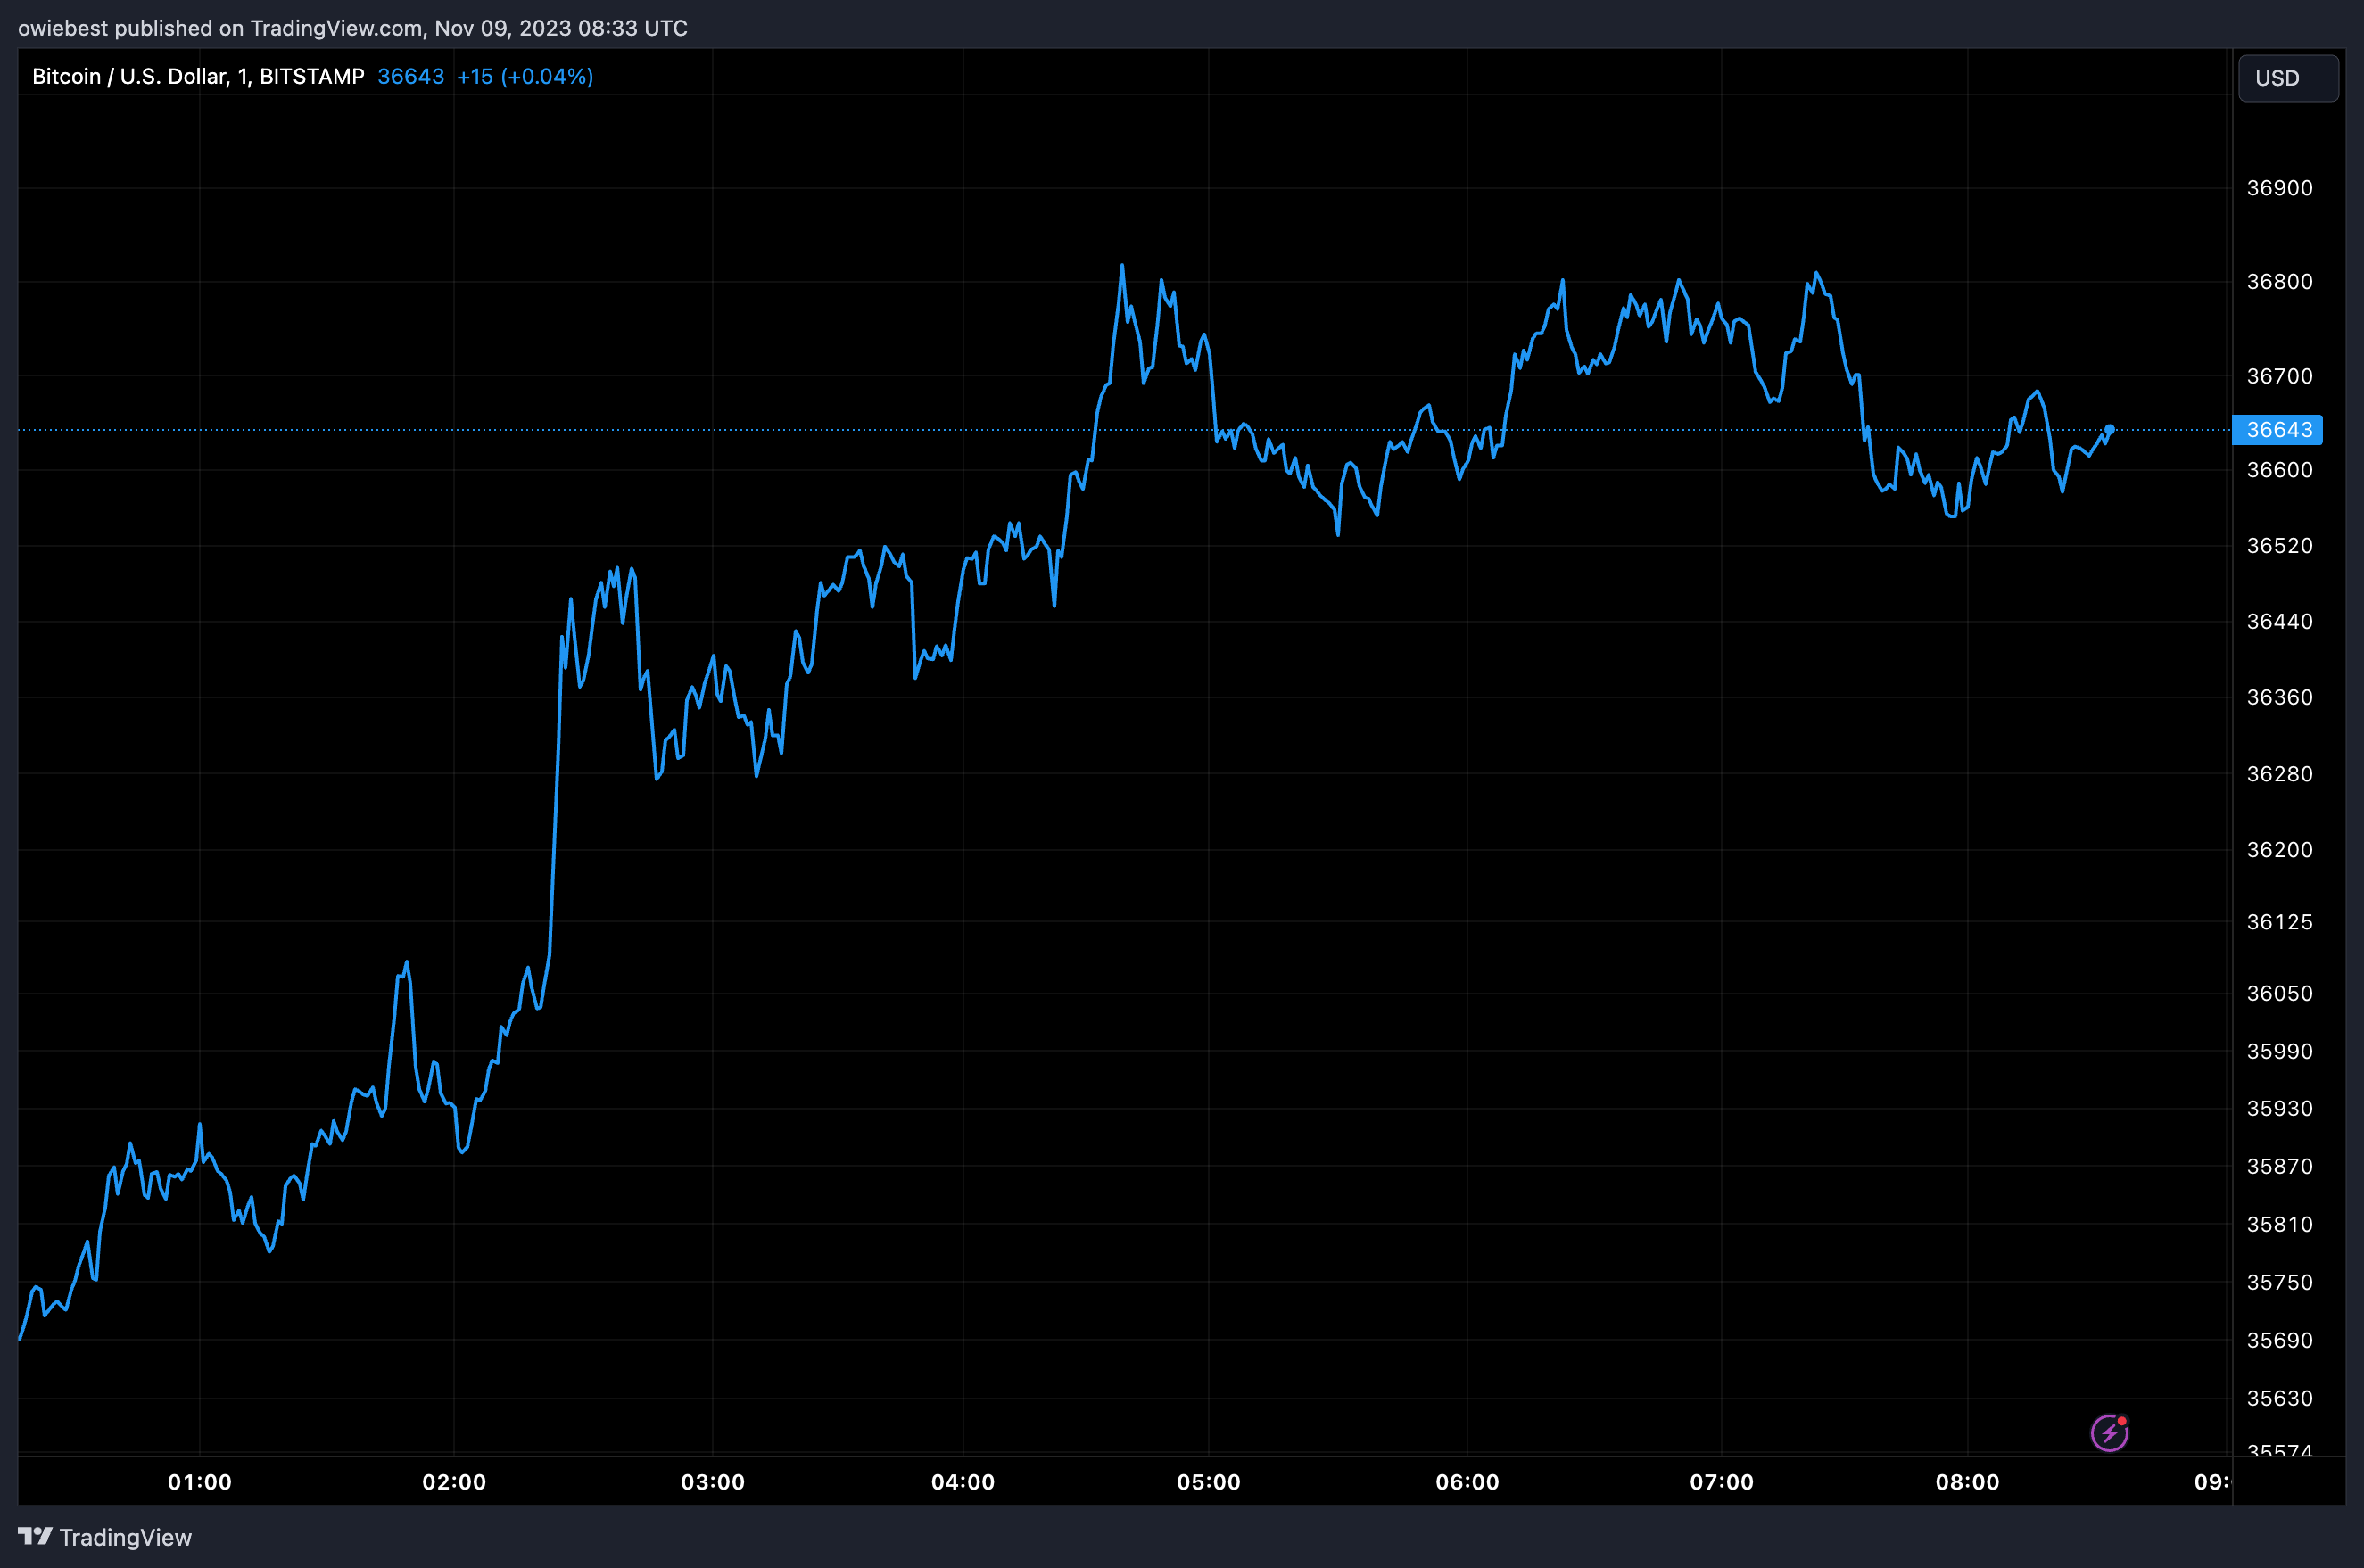Viewport: 2364px width, 1568px height.
Task: Click the 35930 price axis label
Action: pos(2279,1108)
